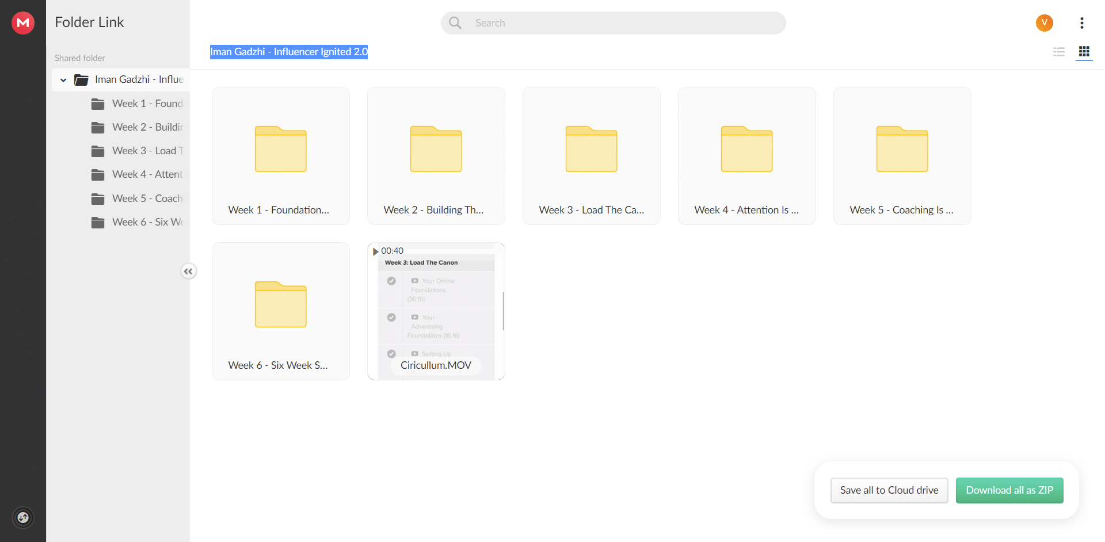Open the Ciricullum.MOV video thumbnail
Image resolution: width=1105 pixels, height=542 pixels.
[436, 311]
